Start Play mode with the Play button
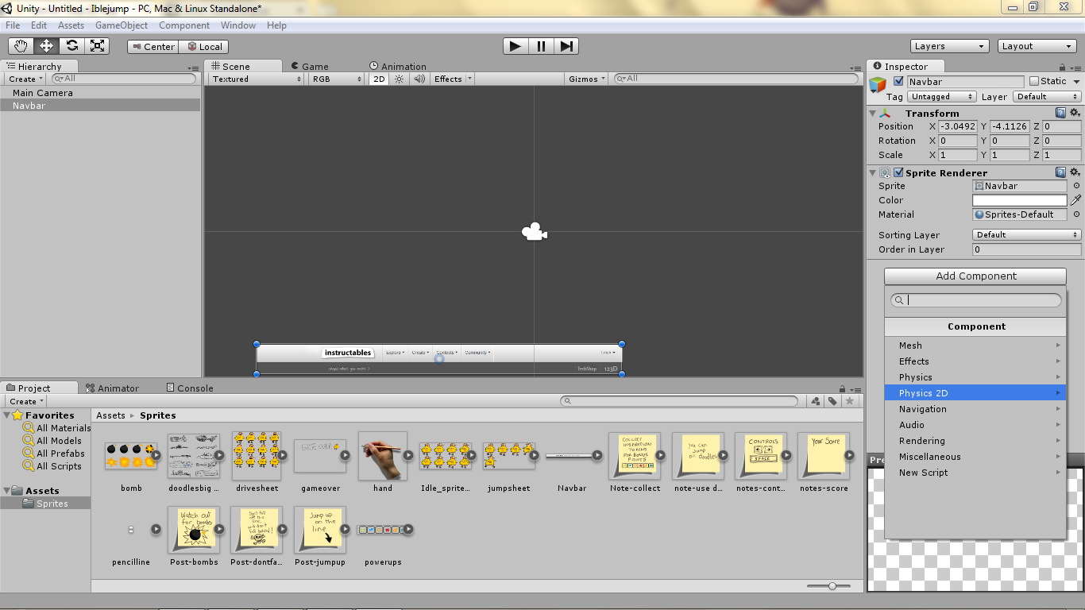The image size is (1085, 610). [x=515, y=46]
